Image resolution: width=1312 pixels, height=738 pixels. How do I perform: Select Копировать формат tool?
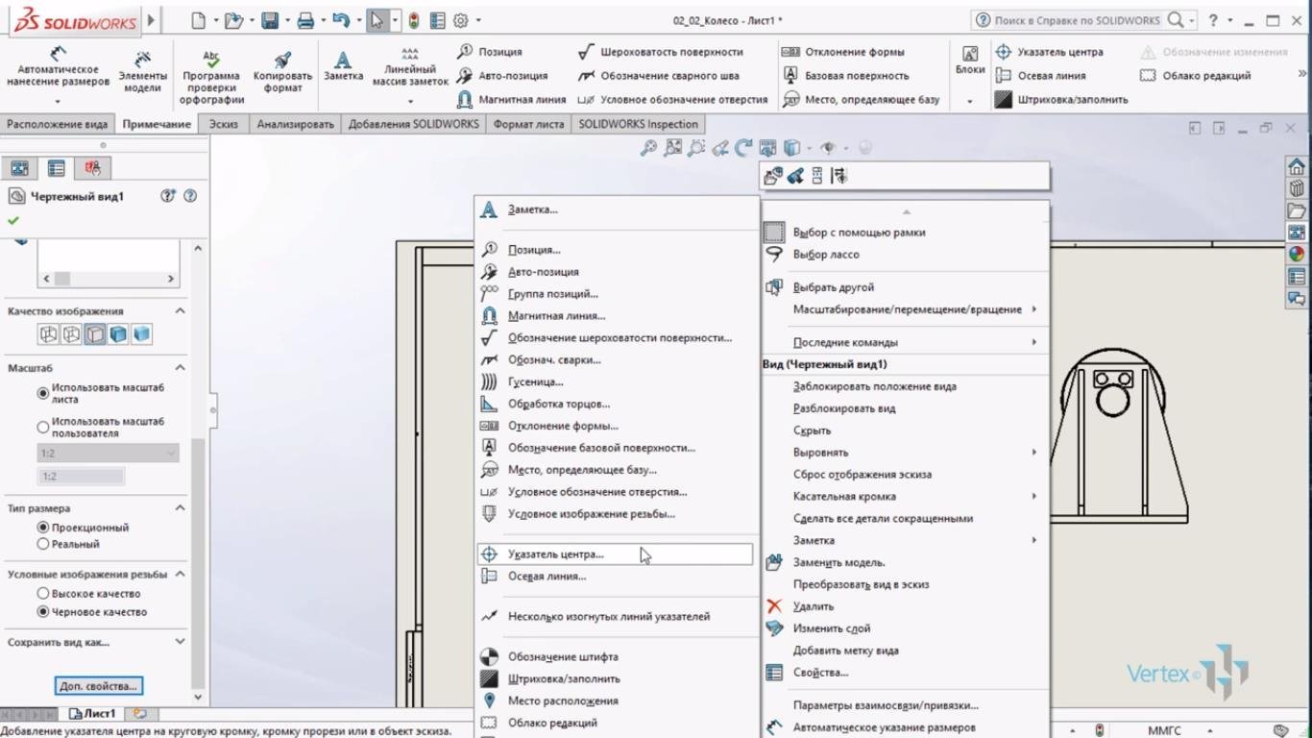tap(282, 72)
